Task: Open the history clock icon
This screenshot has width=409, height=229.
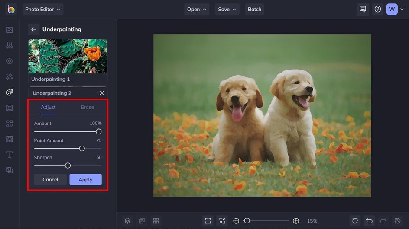Action: pos(398,221)
